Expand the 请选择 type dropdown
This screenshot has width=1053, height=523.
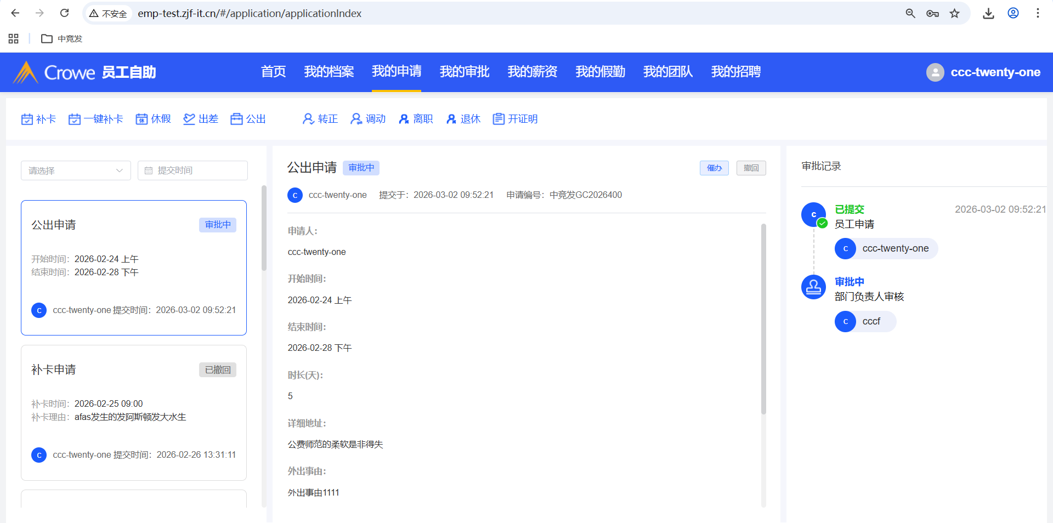point(76,170)
